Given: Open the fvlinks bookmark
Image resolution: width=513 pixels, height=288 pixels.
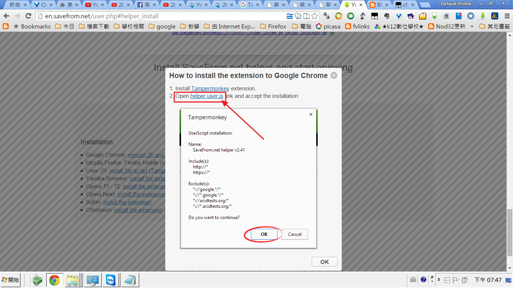Looking at the screenshot, I should (357, 26).
